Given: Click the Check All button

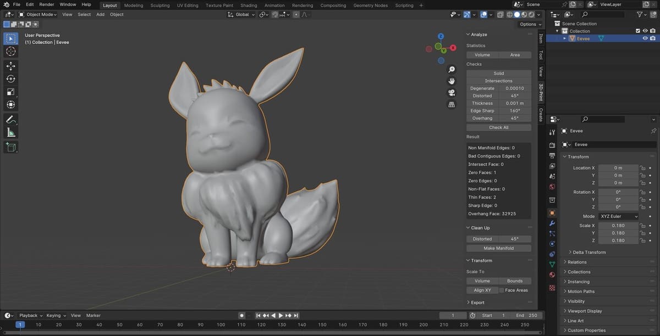Looking at the screenshot, I should [x=499, y=127].
